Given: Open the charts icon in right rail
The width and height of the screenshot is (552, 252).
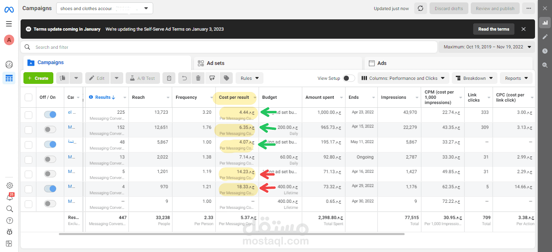Looking at the screenshot, I should (545, 23).
